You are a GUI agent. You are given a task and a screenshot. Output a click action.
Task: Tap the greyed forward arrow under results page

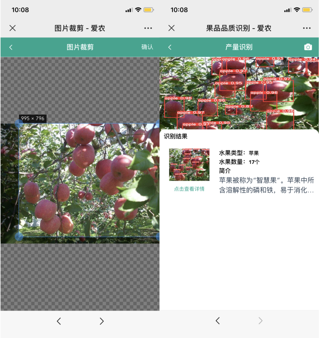260,321
